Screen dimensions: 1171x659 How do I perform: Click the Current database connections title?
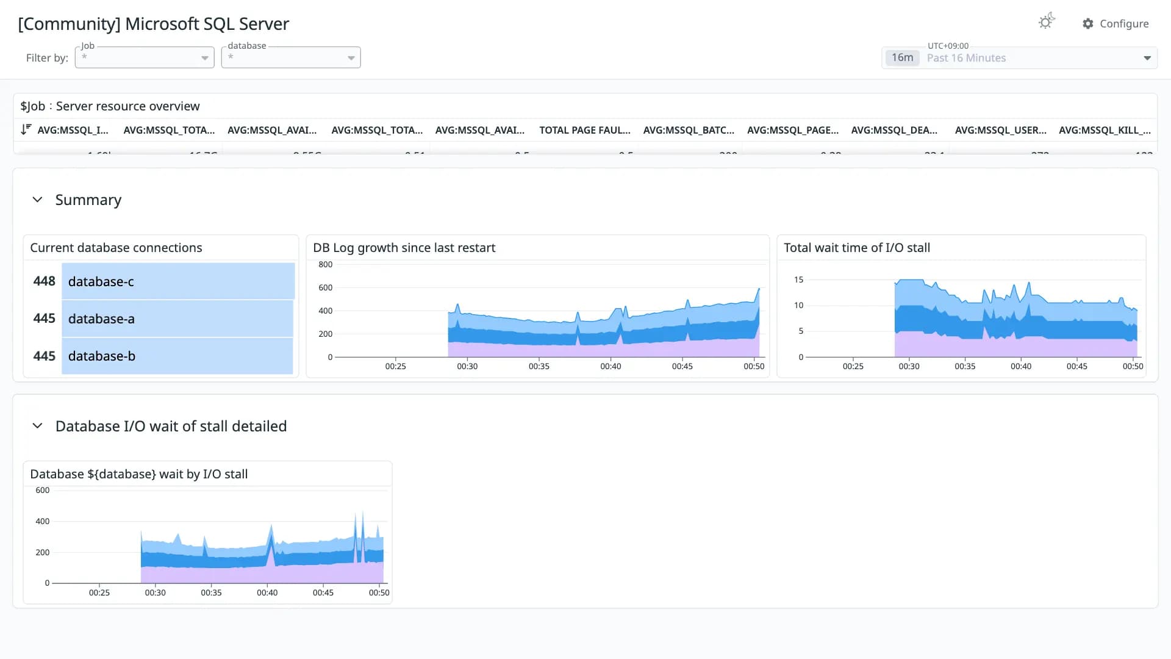tap(116, 248)
